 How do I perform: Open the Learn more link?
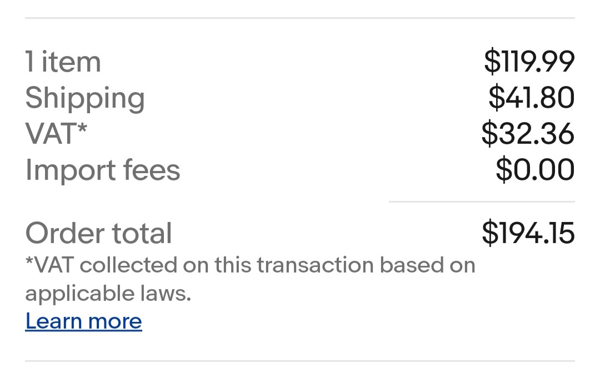pyautogui.click(x=83, y=321)
